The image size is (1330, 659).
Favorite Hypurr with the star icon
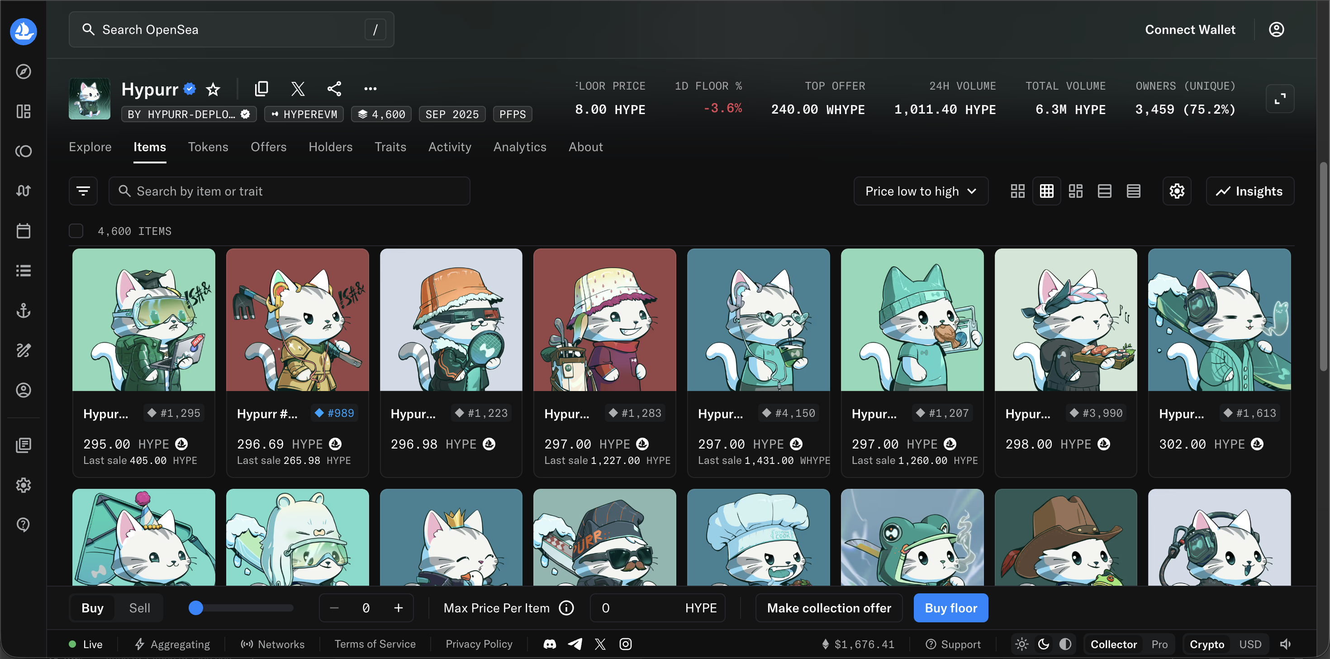213,89
